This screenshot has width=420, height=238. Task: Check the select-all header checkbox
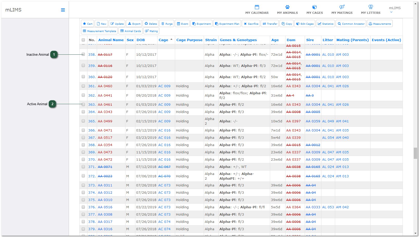(x=83, y=40)
